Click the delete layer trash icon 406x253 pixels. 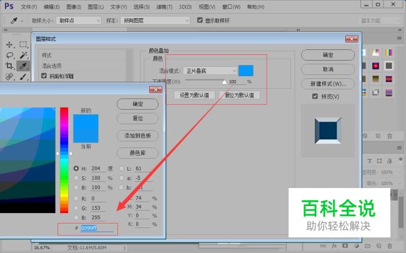389,246
